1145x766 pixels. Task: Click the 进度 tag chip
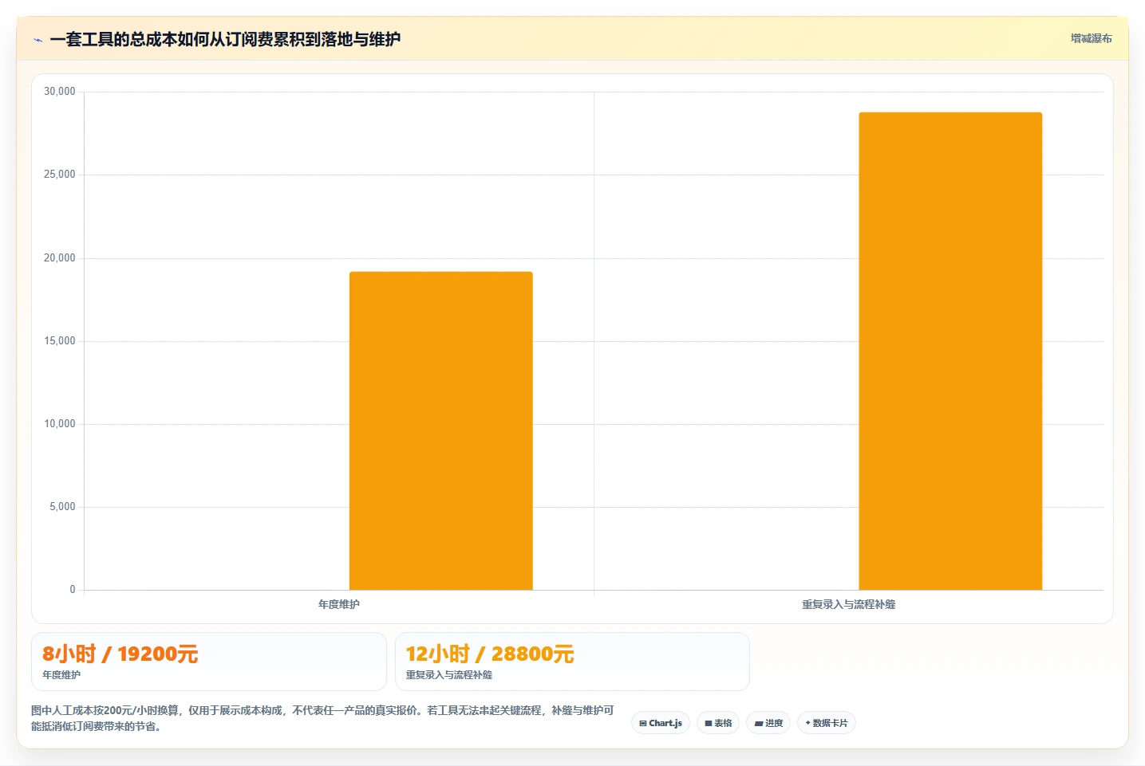(x=768, y=723)
